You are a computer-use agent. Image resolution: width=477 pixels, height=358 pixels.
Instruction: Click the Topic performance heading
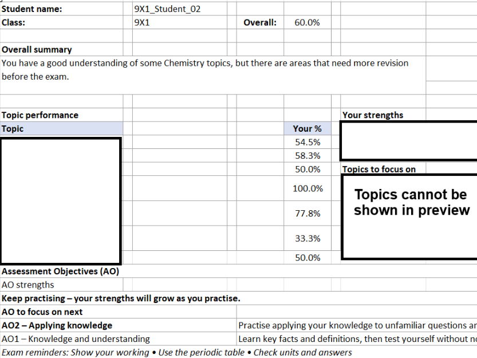(40, 115)
